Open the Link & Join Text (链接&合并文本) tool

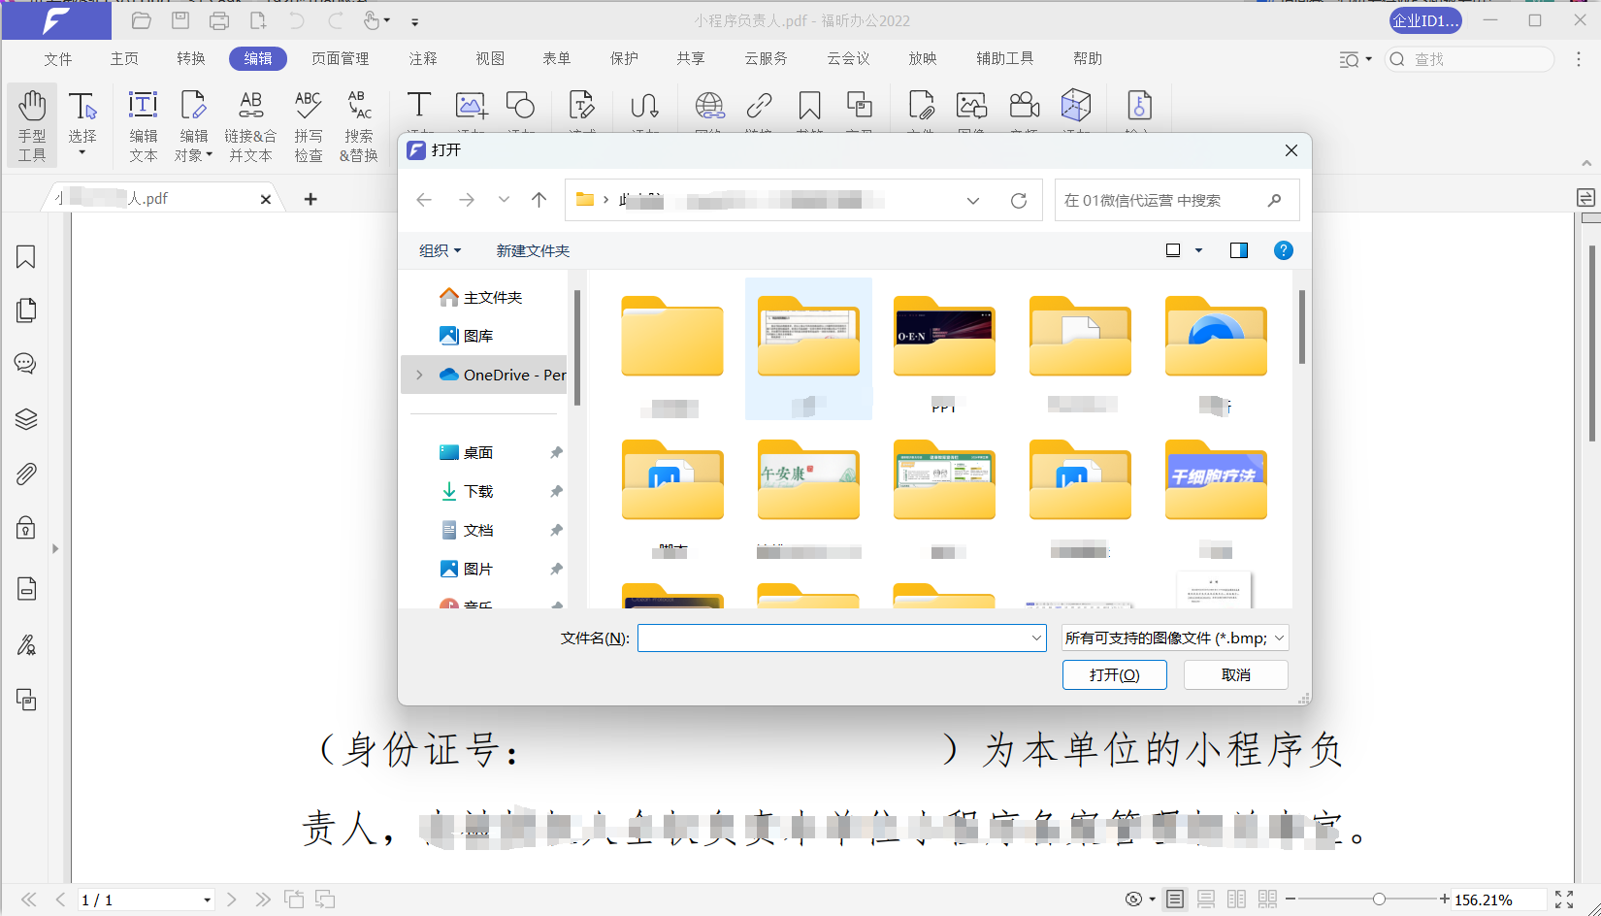pos(250,125)
